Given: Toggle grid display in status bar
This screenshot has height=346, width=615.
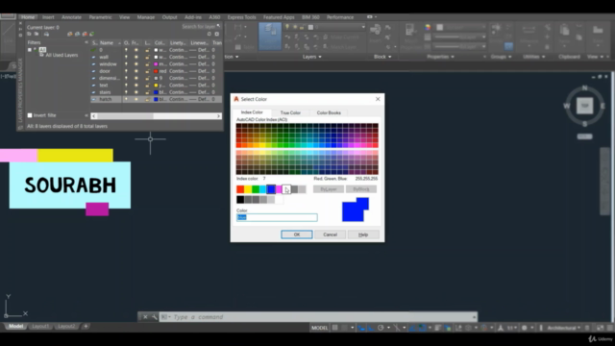Looking at the screenshot, I should pyautogui.click(x=334, y=328).
